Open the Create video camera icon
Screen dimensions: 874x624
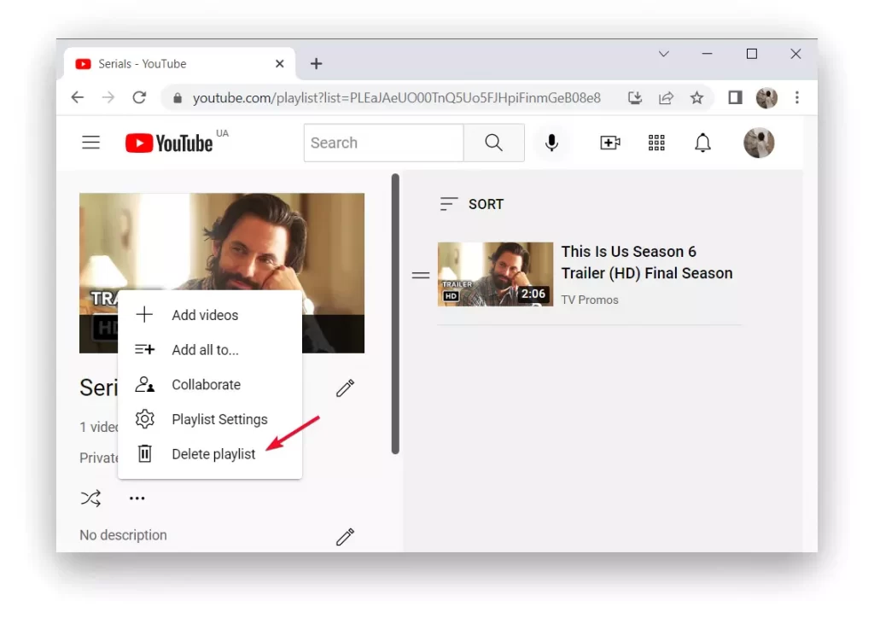click(609, 143)
